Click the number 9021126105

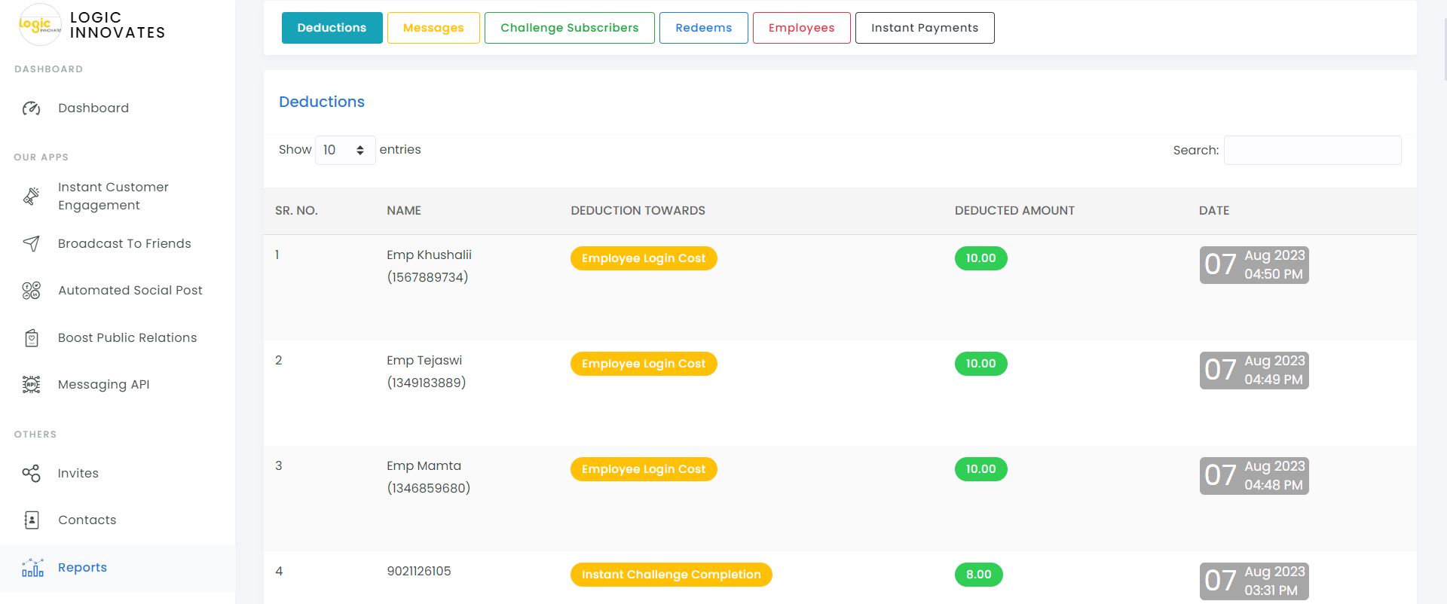[419, 571]
